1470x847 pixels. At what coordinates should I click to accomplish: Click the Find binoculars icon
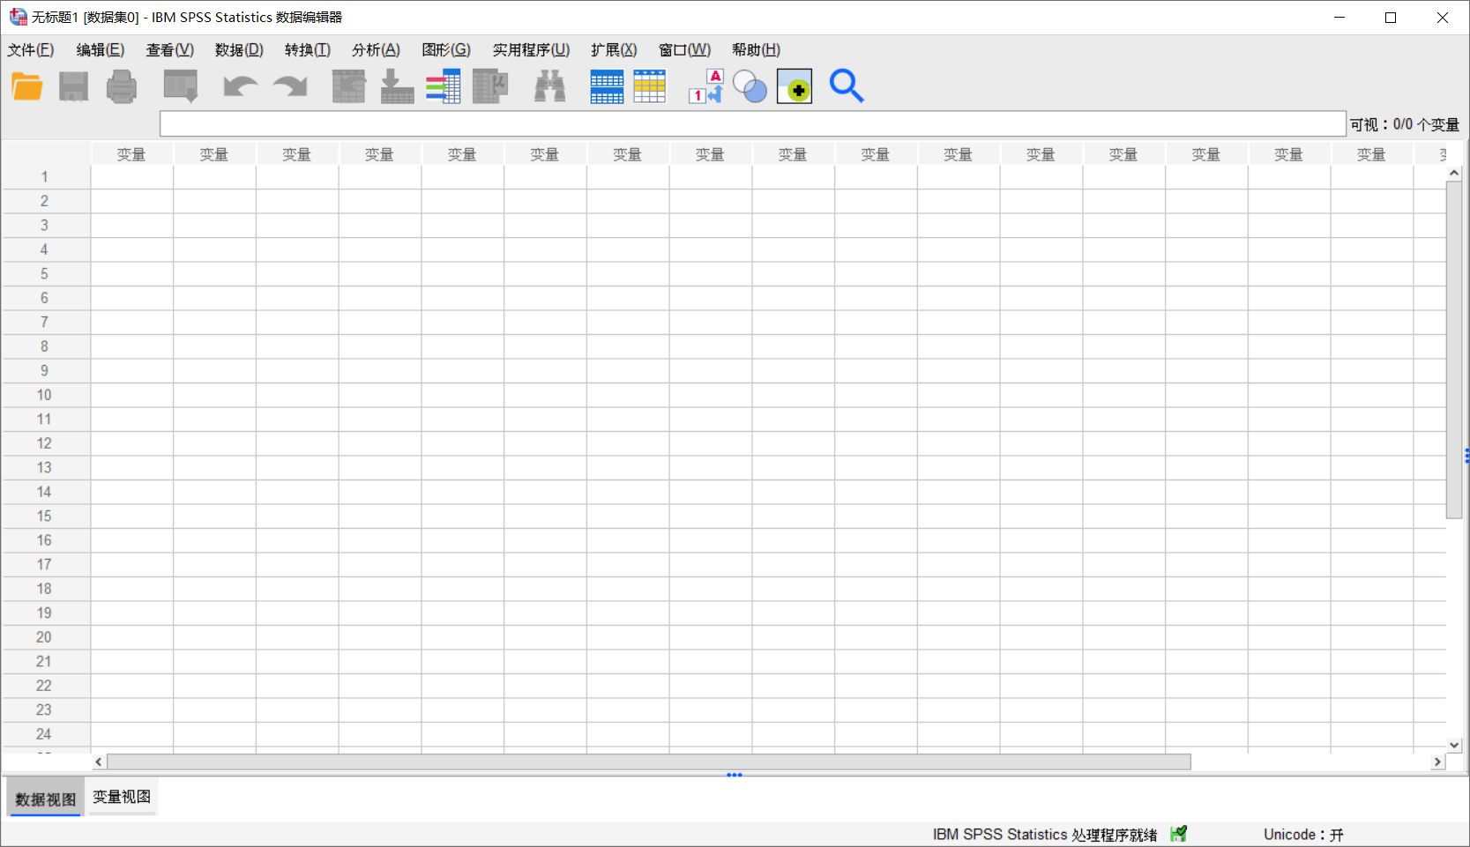(x=550, y=86)
